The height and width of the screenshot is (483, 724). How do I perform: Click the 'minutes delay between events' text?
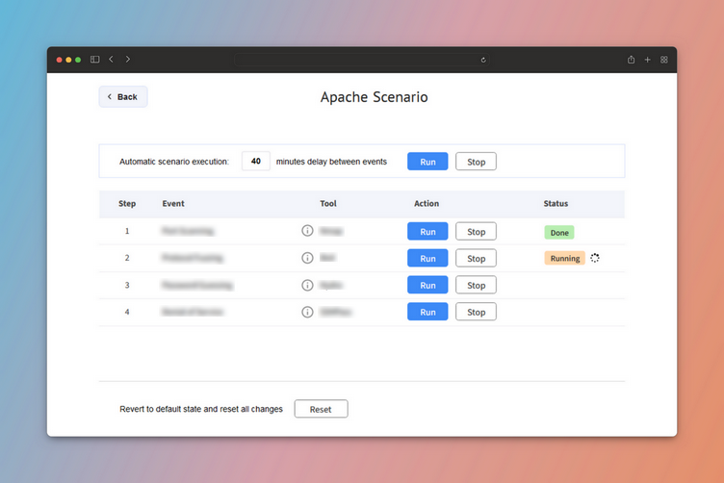coord(331,162)
